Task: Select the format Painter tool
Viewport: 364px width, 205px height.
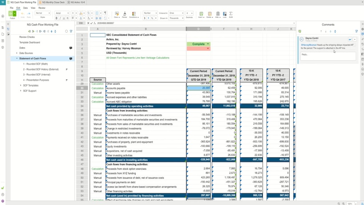Action: pyautogui.click(x=125, y=14)
